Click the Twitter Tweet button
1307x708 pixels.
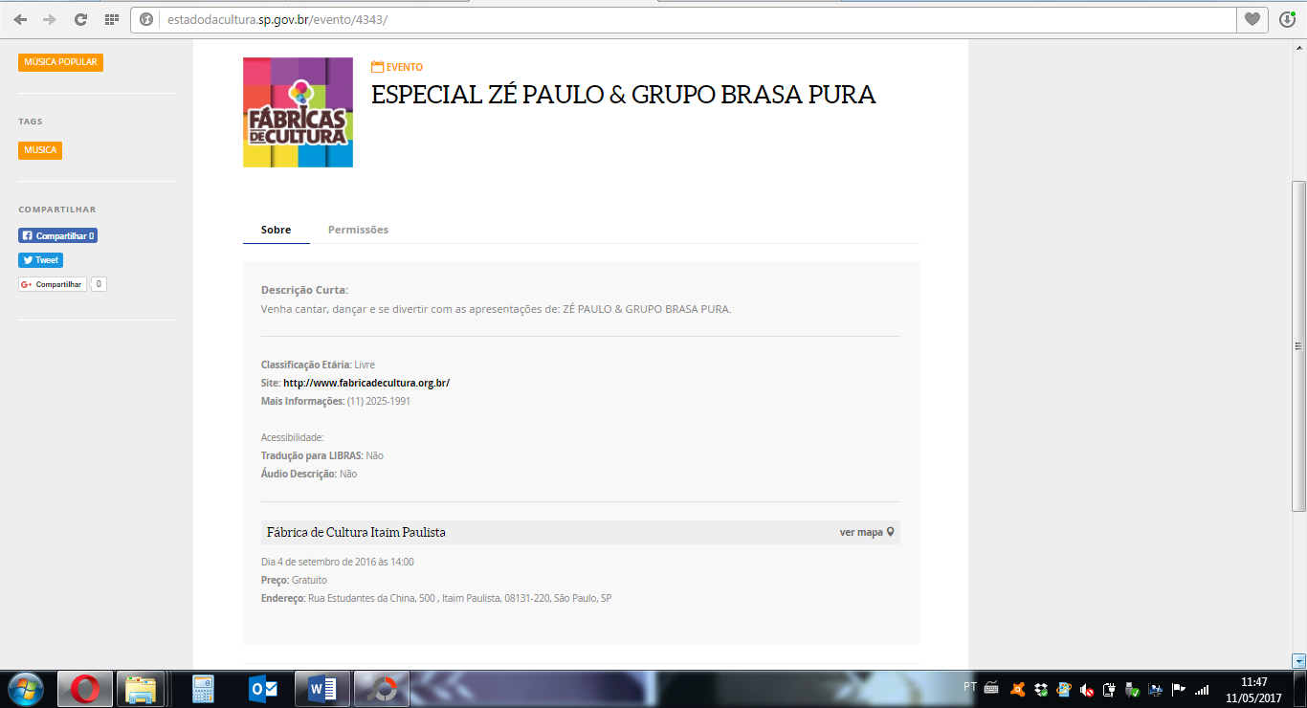[x=40, y=260]
